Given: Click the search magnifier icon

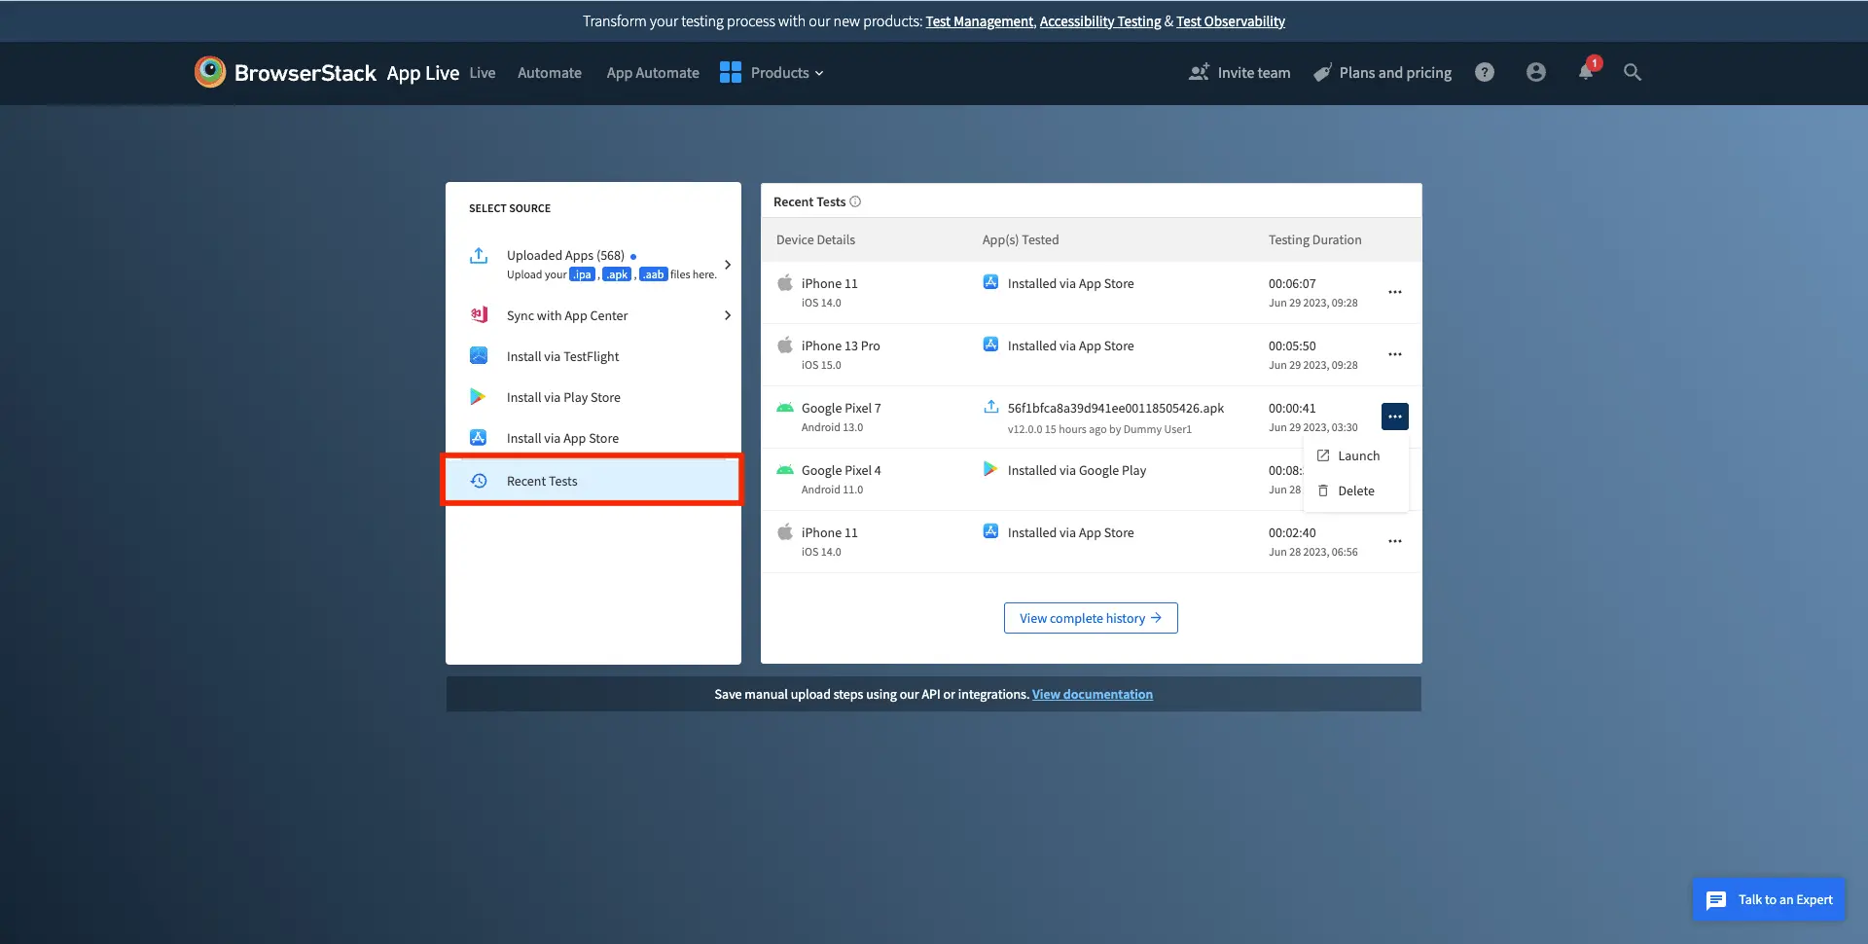Looking at the screenshot, I should pos(1632,72).
